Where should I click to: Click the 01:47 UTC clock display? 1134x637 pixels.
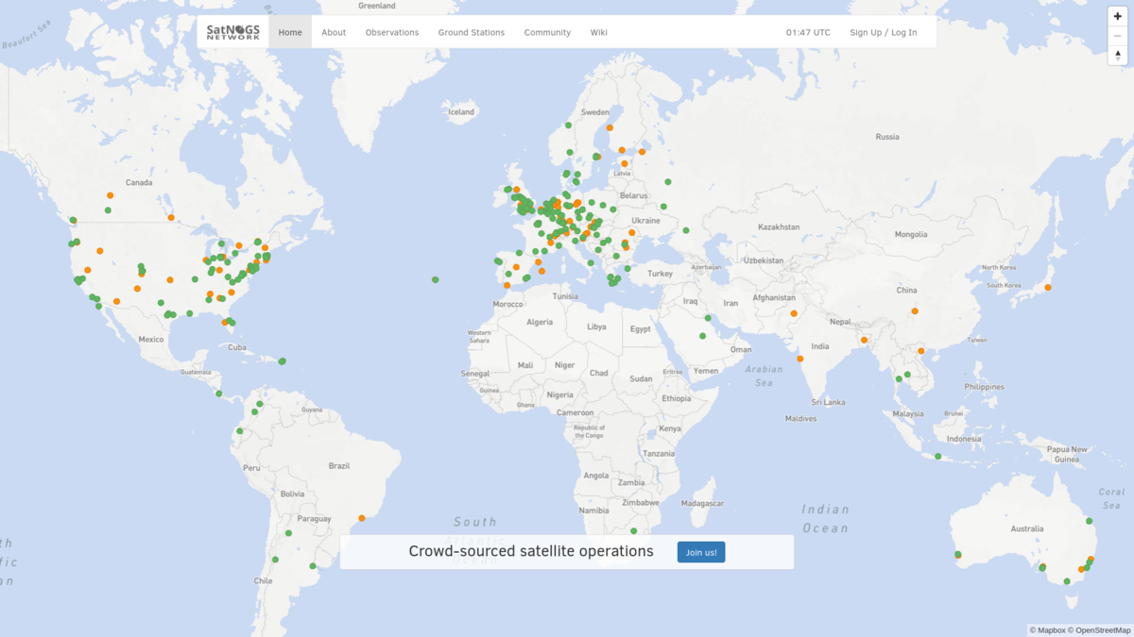pyautogui.click(x=809, y=31)
